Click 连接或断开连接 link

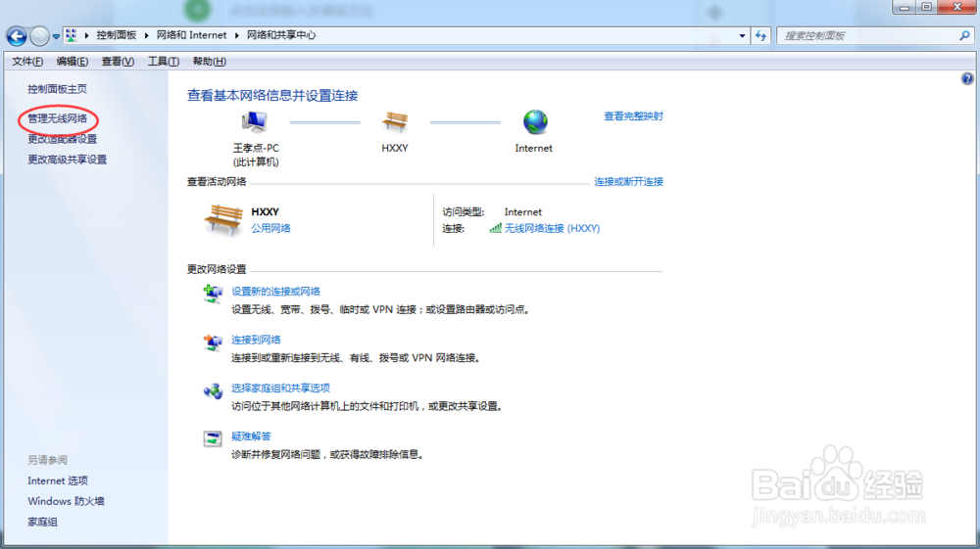(628, 182)
